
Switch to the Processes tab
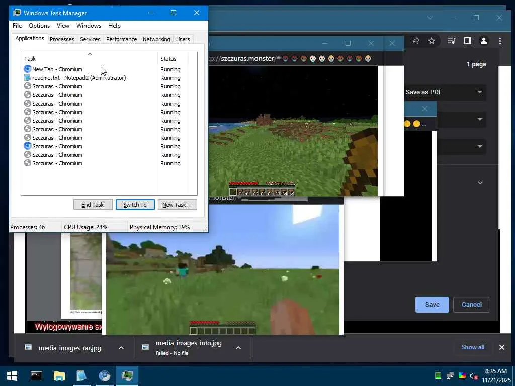(x=62, y=39)
